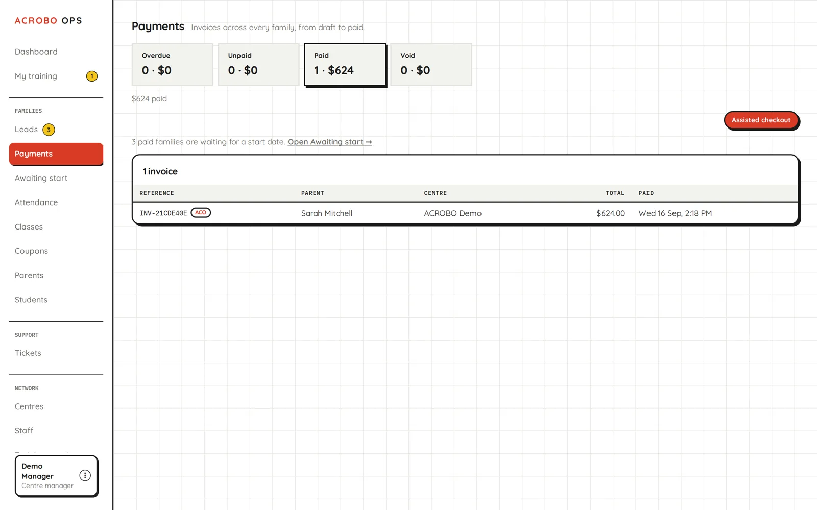The image size is (817, 510).
Task: Click the Leads count badge
Action: click(x=49, y=130)
